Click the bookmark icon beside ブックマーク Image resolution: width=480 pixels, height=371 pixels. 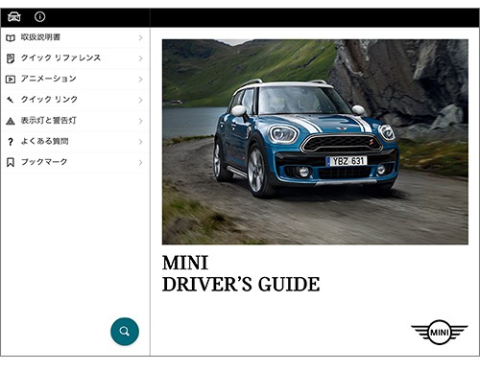click(11, 163)
